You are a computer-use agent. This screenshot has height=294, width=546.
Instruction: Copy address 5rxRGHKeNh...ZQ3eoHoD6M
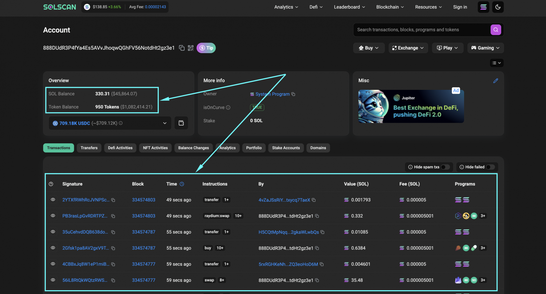click(x=322, y=264)
